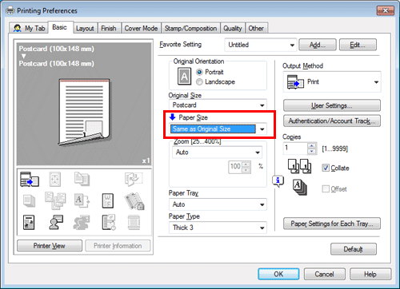
Task: Click the printer icon in Output Method box
Action: (295, 82)
